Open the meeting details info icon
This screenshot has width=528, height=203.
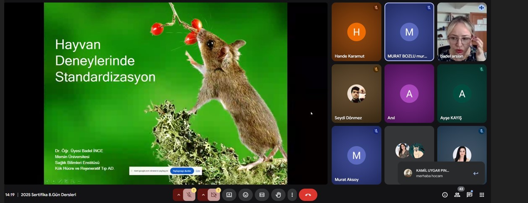pyautogui.click(x=445, y=195)
